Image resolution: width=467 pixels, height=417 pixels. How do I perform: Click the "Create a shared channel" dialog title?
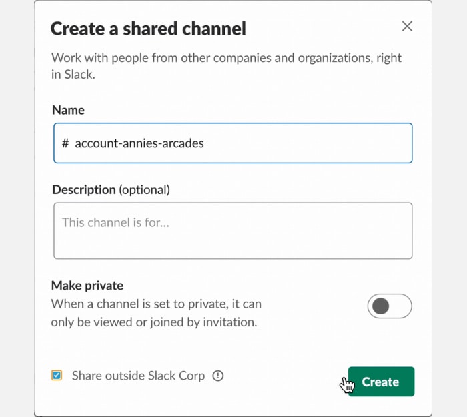[x=148, y=29]
